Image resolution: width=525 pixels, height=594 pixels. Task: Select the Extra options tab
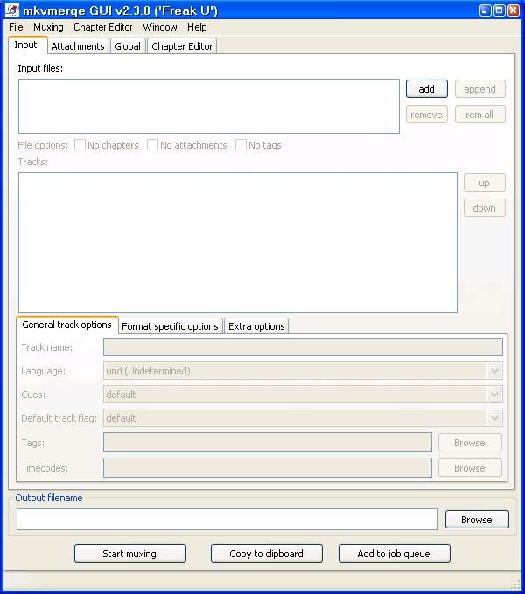pyautogui.click(x=256, y=326)
